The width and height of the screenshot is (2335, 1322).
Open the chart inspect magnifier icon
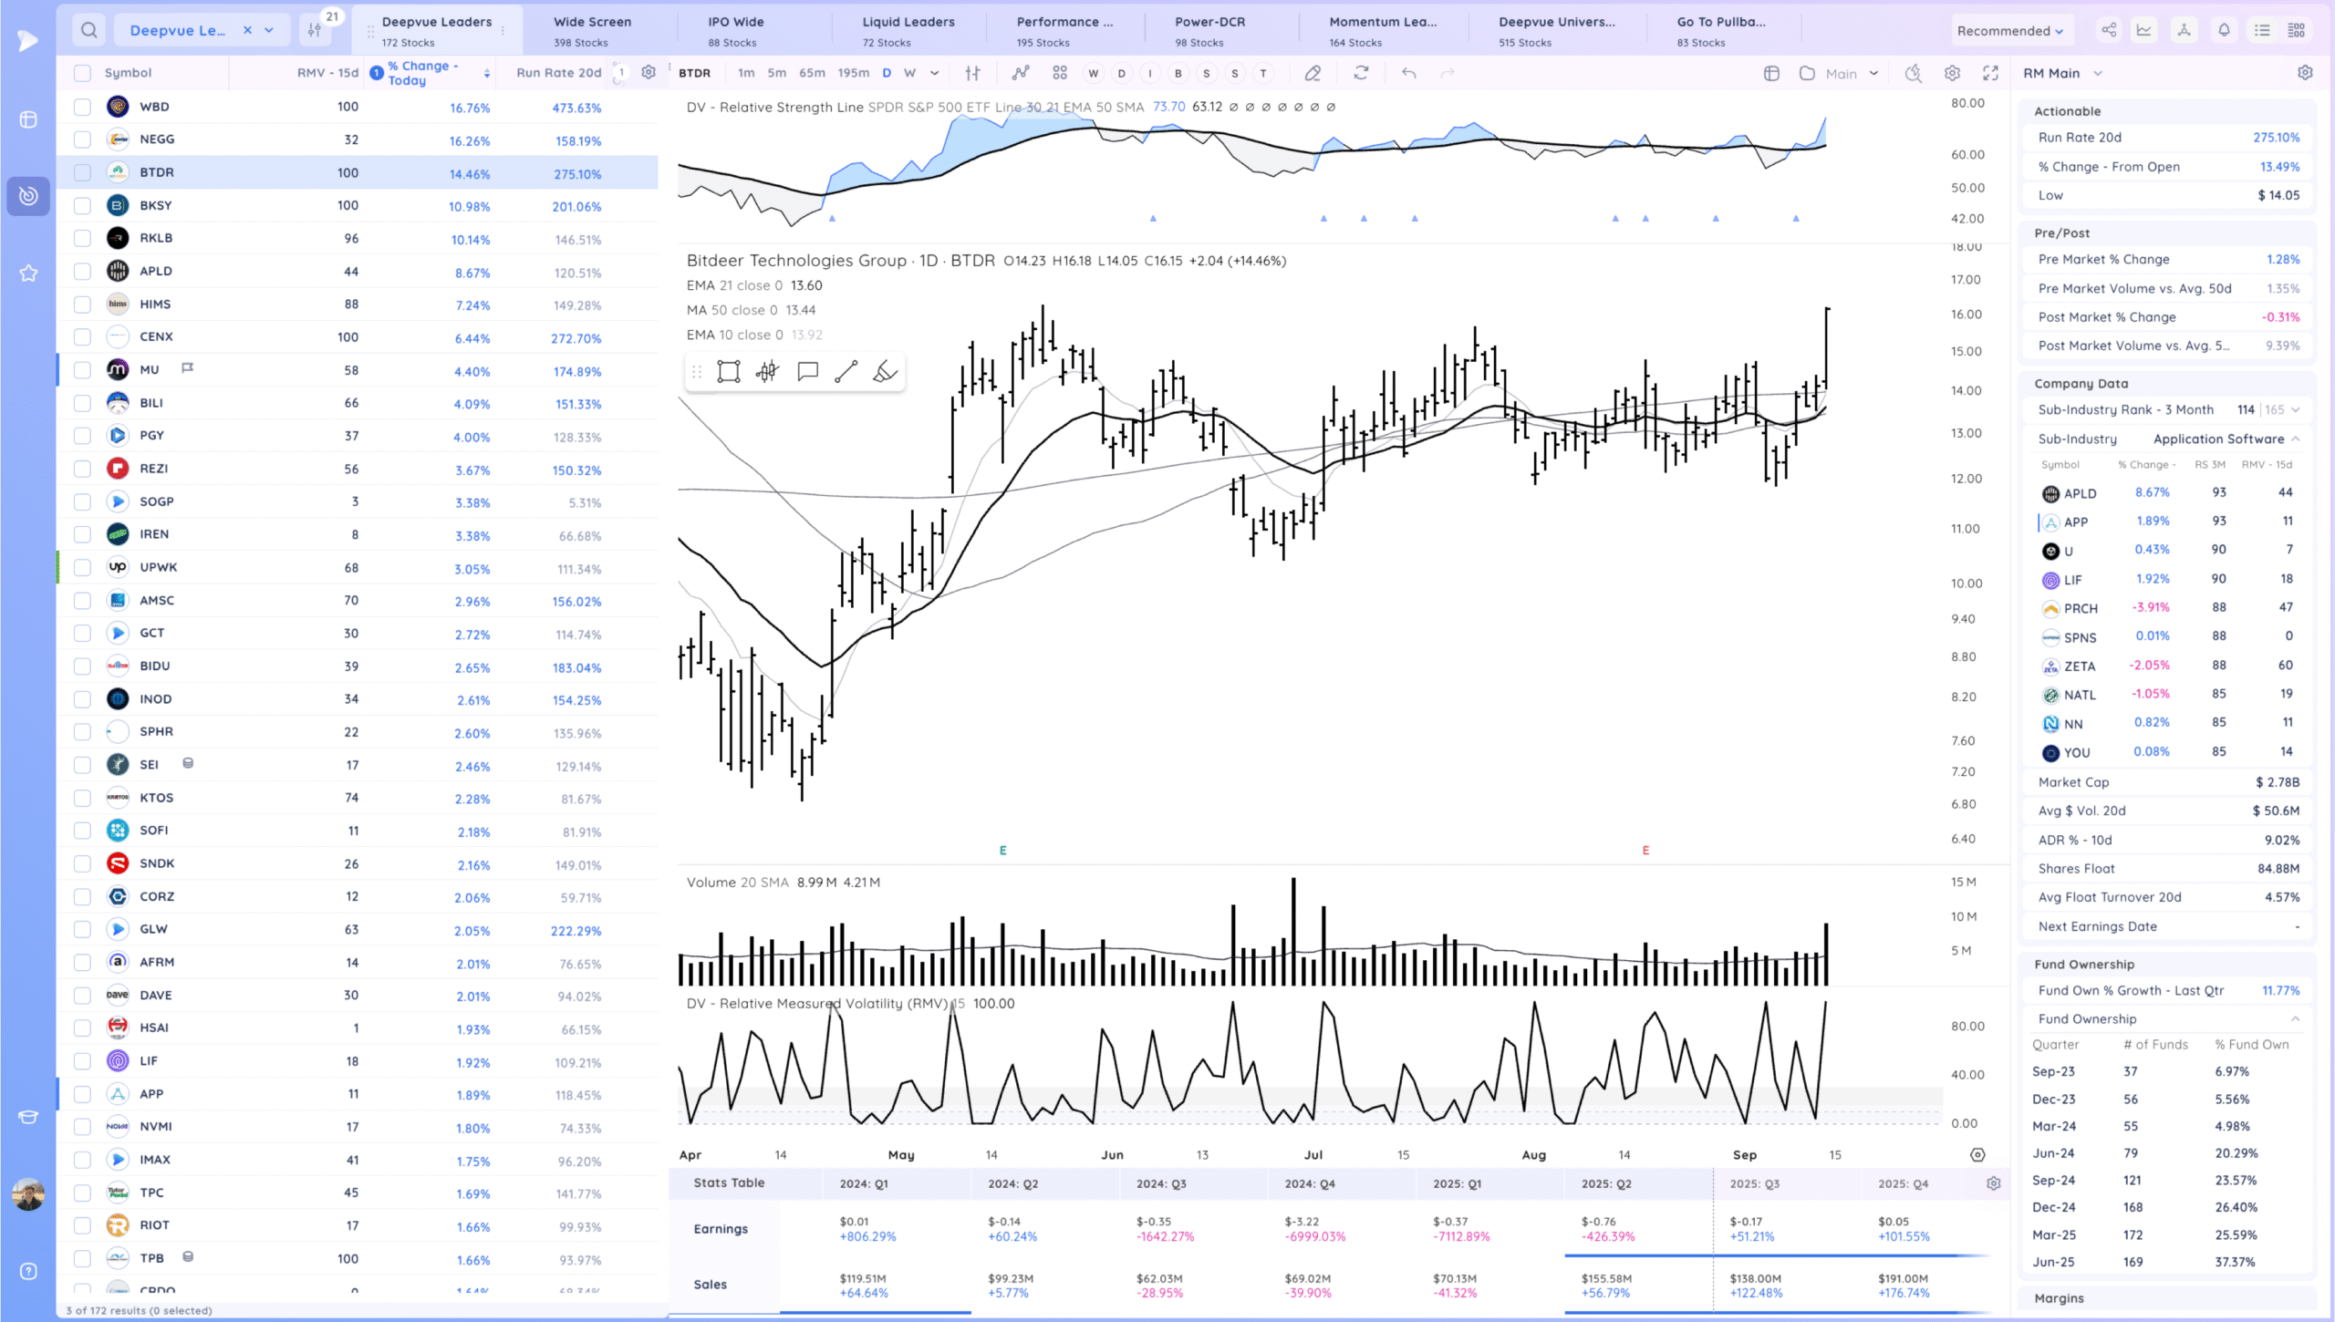pos(1914,73)
